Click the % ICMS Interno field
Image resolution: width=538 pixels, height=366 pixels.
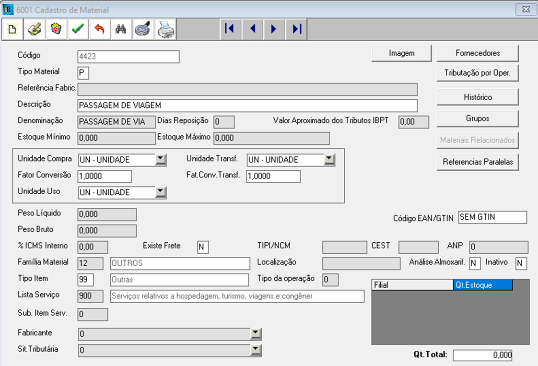[93, 247]
